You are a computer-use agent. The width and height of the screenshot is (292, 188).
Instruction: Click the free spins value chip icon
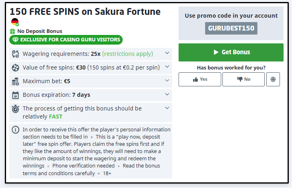(x=16, y=67)
